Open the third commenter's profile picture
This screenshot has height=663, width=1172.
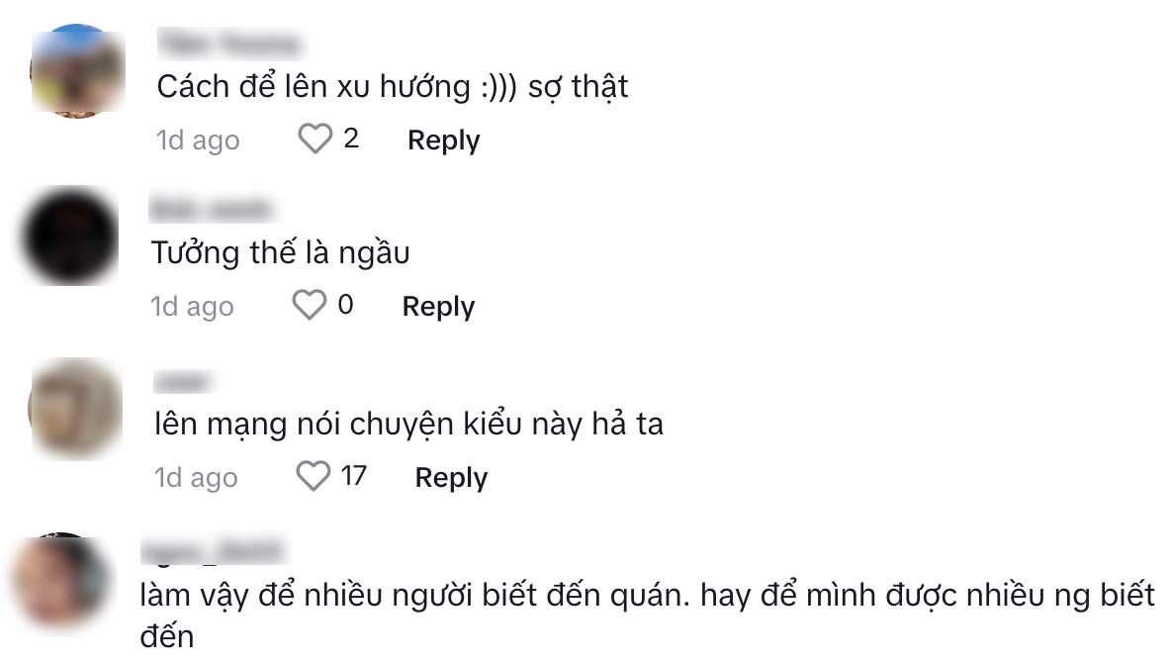[76, 408]
